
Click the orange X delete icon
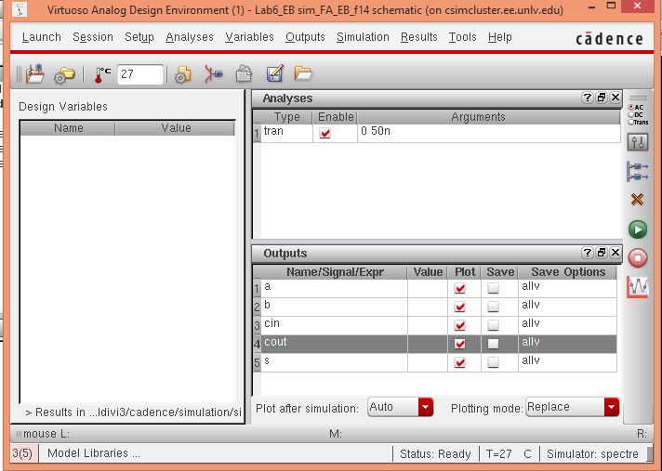pyautogui.click(x=637, y=200)
